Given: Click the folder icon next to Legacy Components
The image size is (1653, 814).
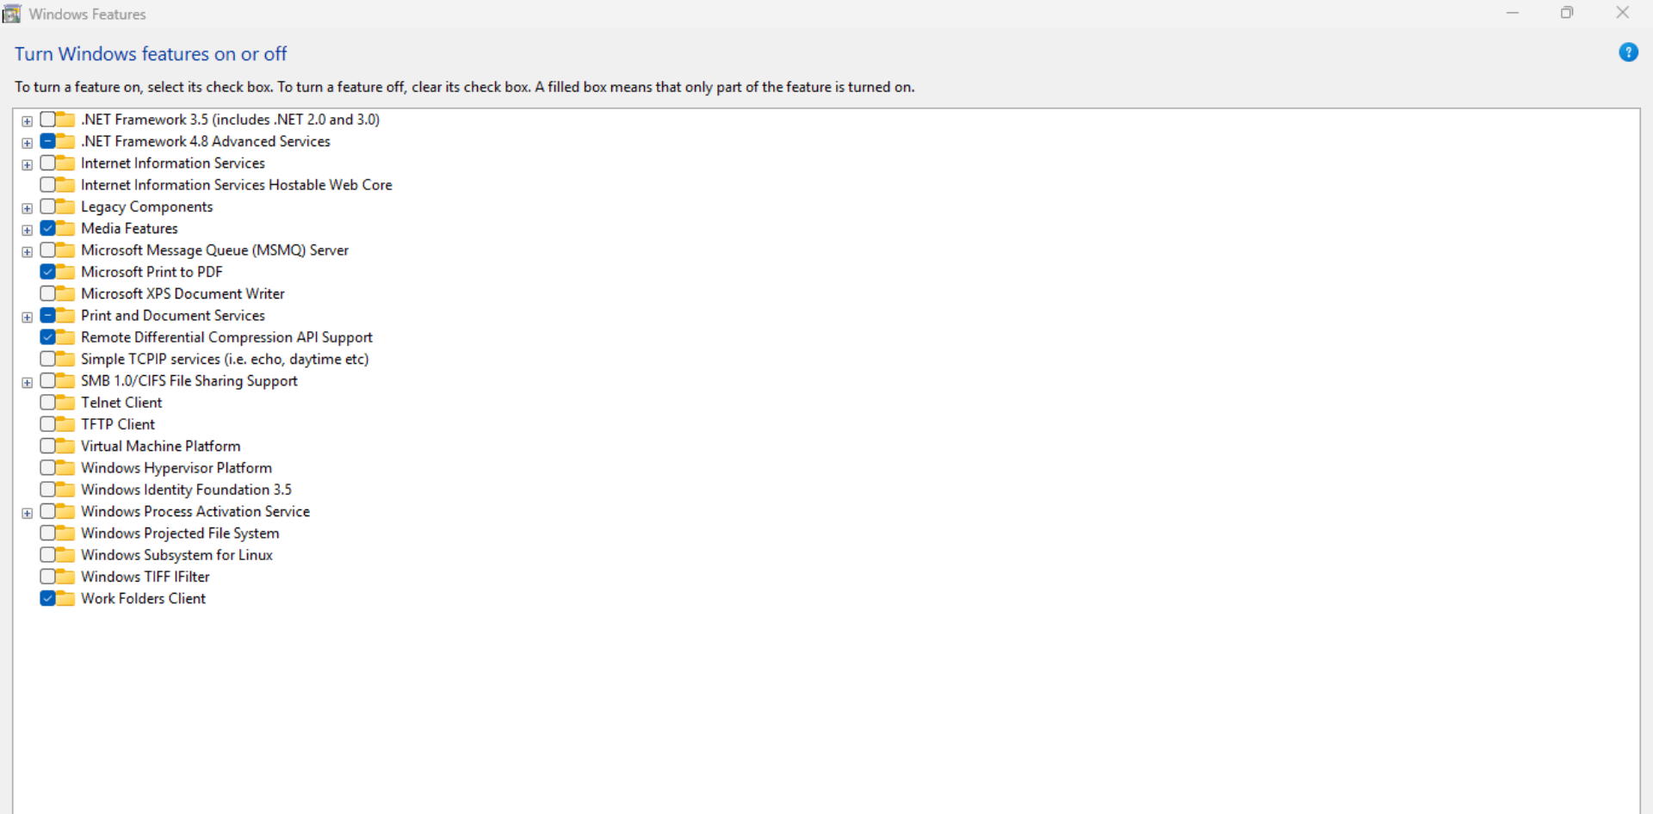Looking at the screenshot, I should 65,207.
